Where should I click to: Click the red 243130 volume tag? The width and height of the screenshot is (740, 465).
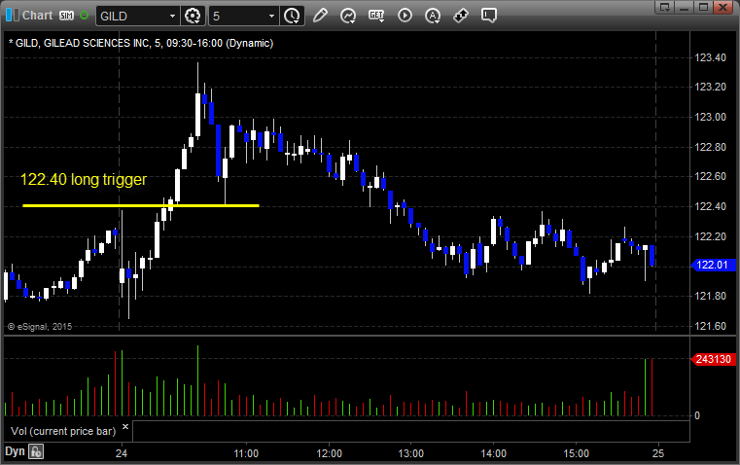coord(713,359)
